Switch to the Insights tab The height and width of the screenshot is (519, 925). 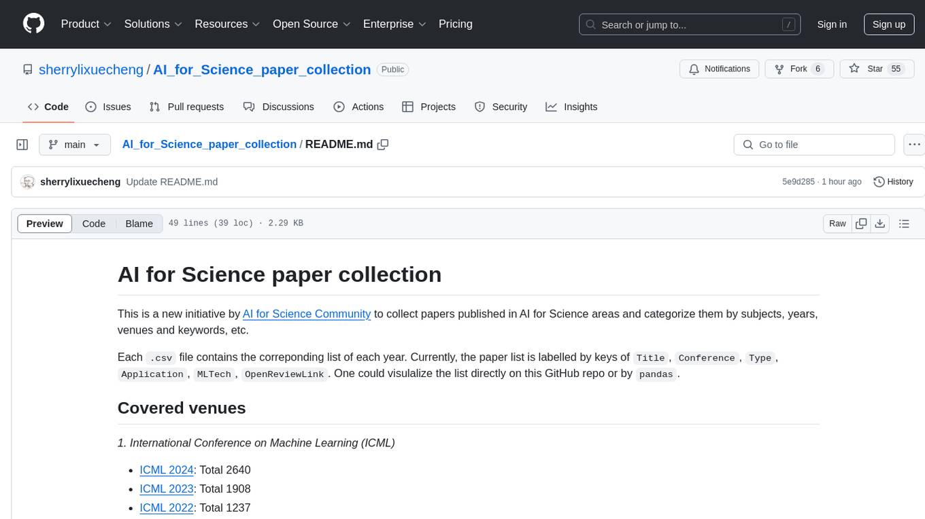[571, 107]
